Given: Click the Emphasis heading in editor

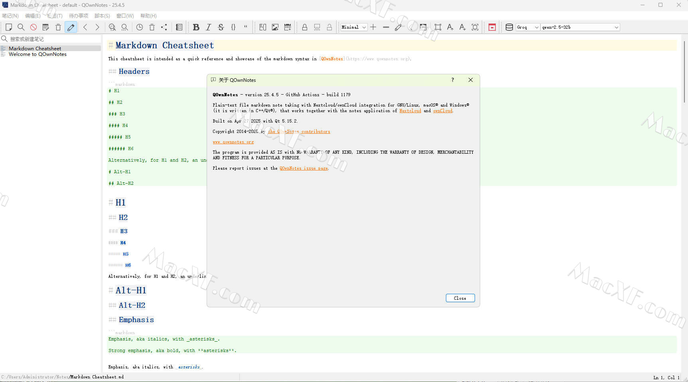Looking at the screenshot, I should (136, 320).
